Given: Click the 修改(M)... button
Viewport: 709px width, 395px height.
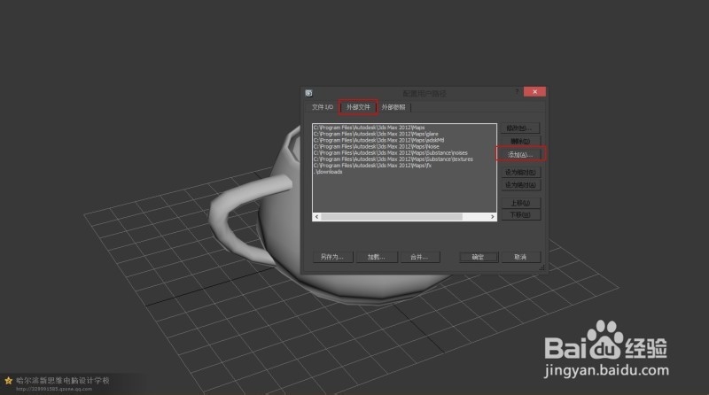Looking at the screenshot, I should [520, 128].
